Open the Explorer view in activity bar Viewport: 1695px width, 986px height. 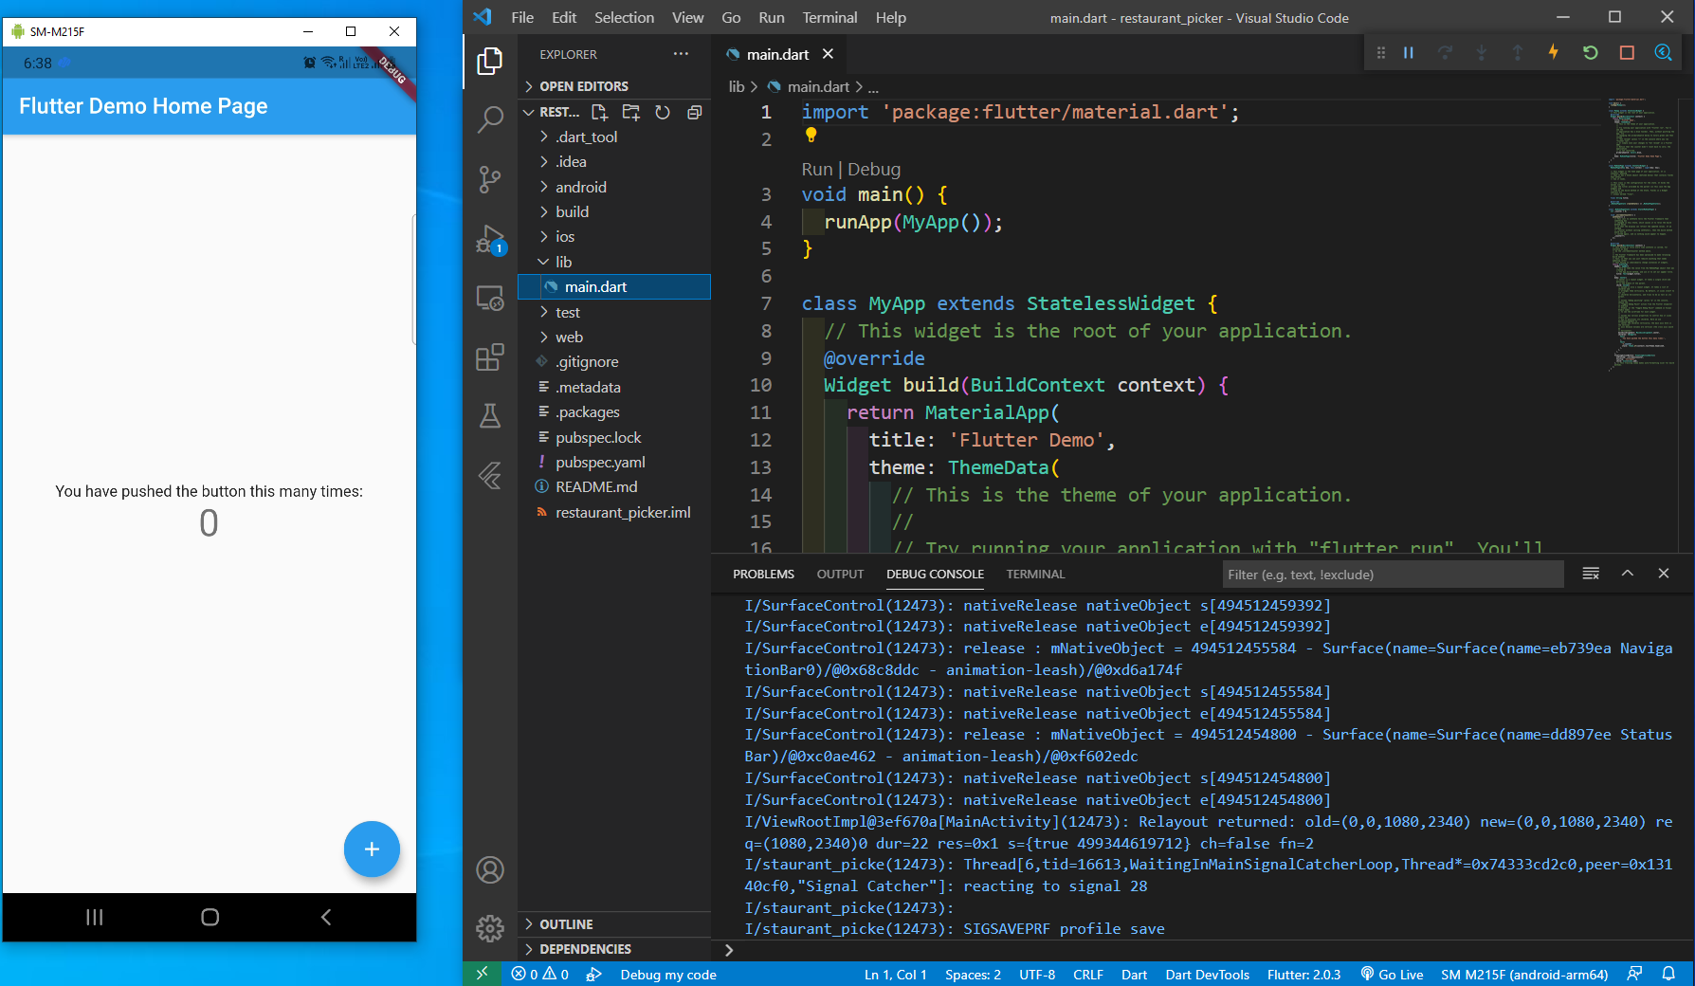(x=489, y=62)
